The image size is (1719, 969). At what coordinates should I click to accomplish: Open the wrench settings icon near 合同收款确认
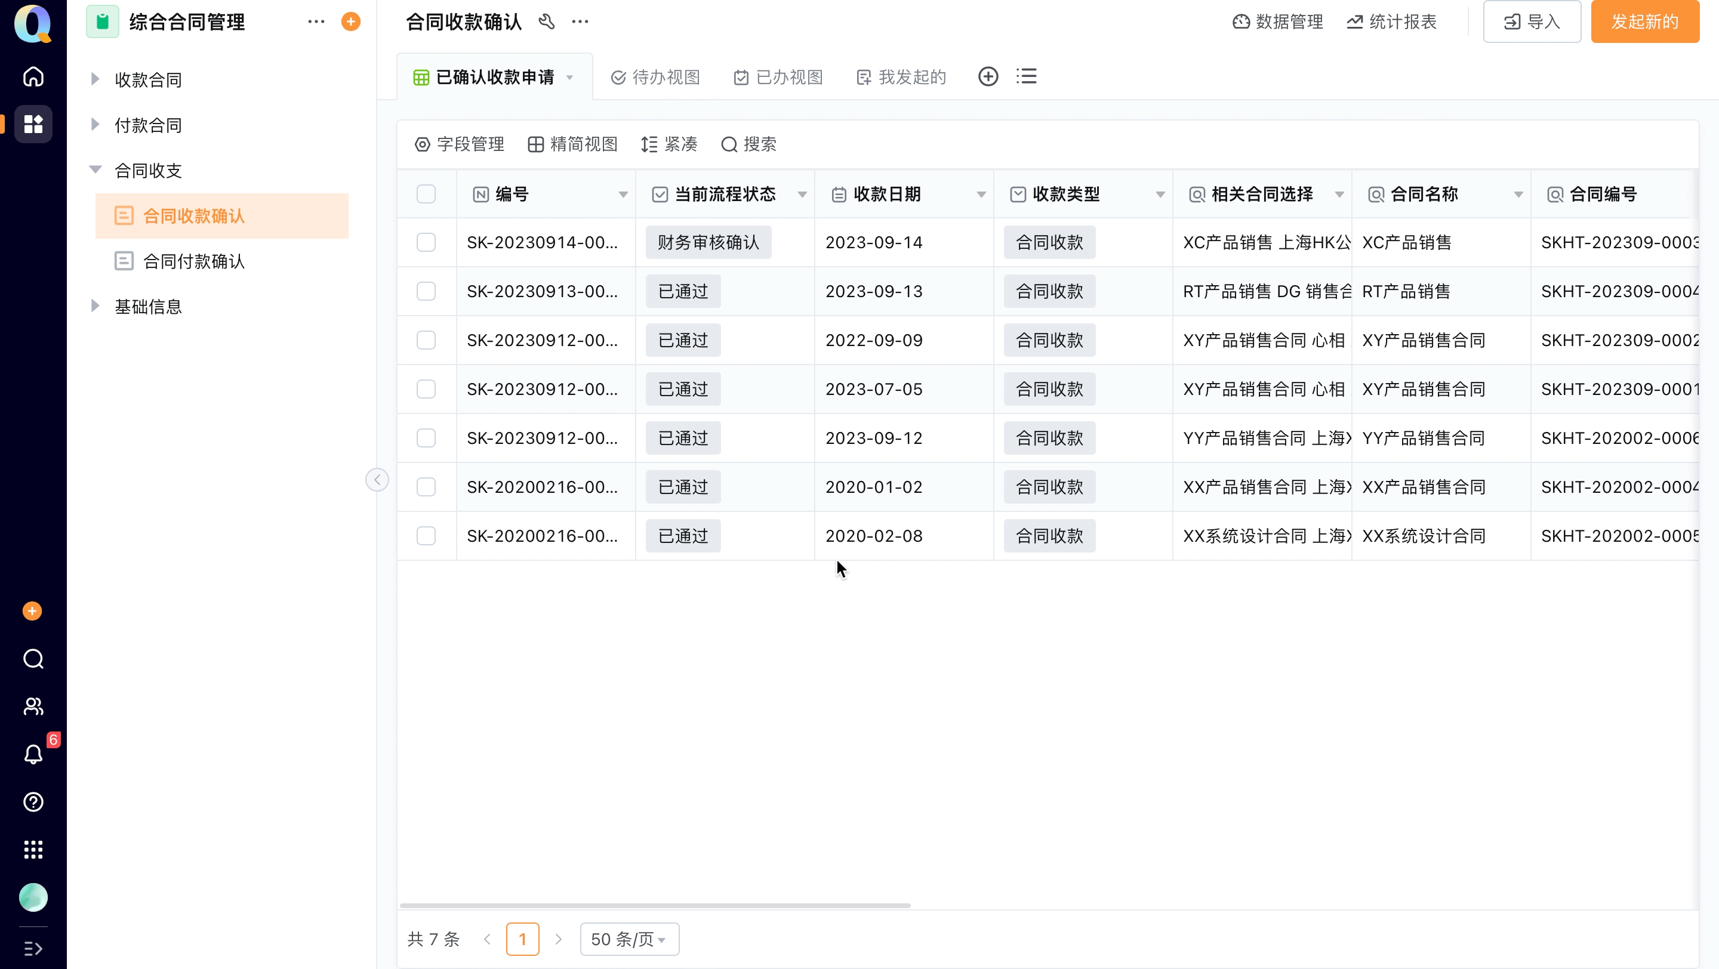547,22
